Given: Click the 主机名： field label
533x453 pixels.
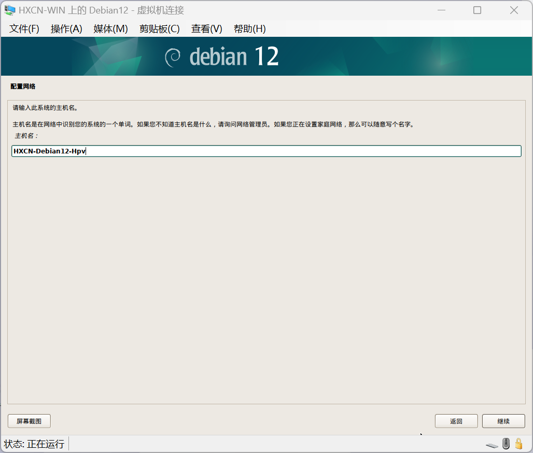Looking at the screenshot, I should (x=26, y=136).
